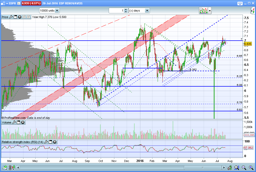
Task: Click the horizontal scrollbar thumb
Action: (x=203, y=168)
